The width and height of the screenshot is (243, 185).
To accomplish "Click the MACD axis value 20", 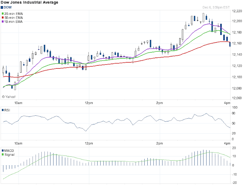I will coord(234,148).
